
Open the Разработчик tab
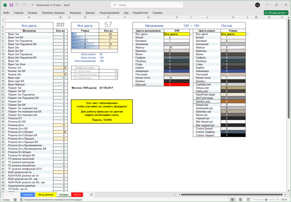[x=140, y=13]
